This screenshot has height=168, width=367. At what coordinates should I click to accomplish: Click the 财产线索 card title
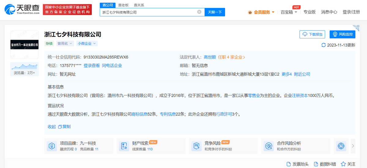(x=140, y=143)
